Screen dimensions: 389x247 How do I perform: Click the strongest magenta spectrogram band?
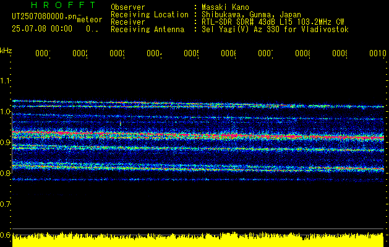click(198, 135)
